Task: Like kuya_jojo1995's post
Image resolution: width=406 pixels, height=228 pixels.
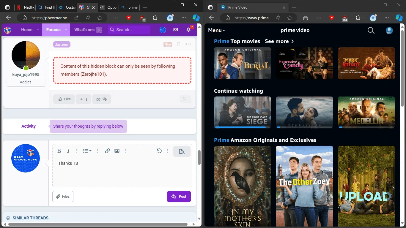Action: tap(64, 99)
